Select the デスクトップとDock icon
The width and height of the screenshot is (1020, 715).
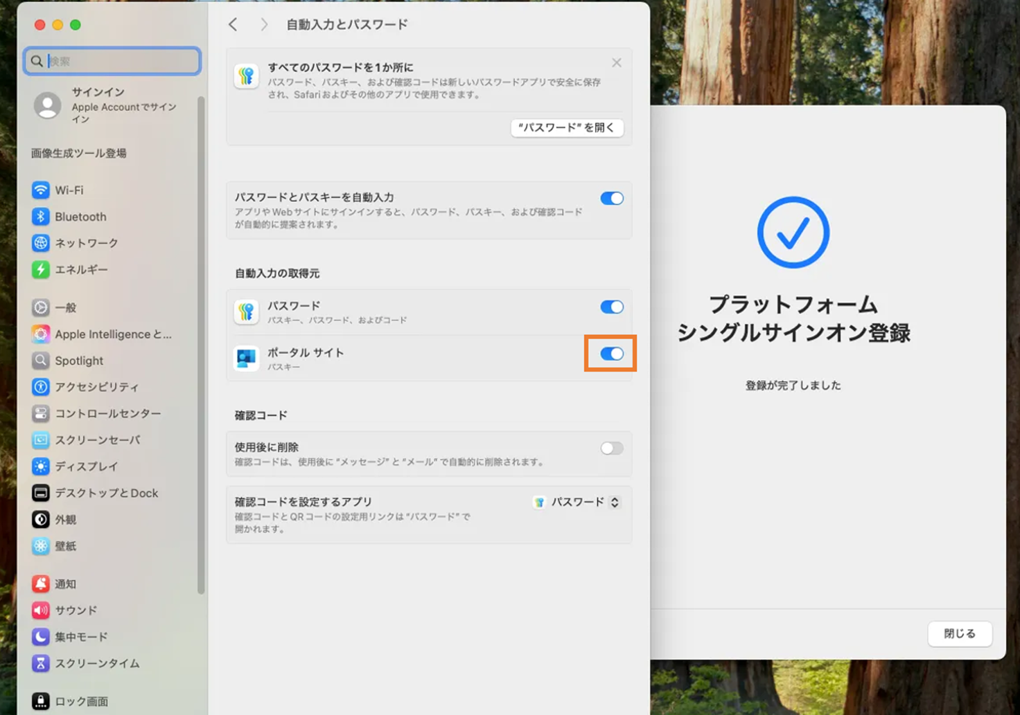pyautogui.click(x=41, y=493)
